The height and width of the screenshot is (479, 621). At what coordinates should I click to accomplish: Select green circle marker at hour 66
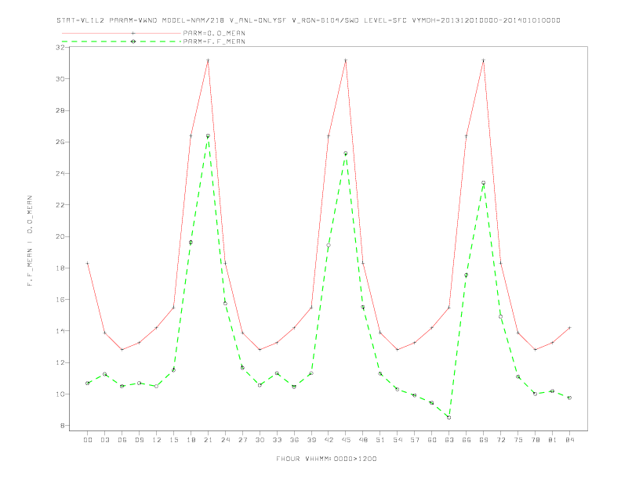tap(467, 275)
